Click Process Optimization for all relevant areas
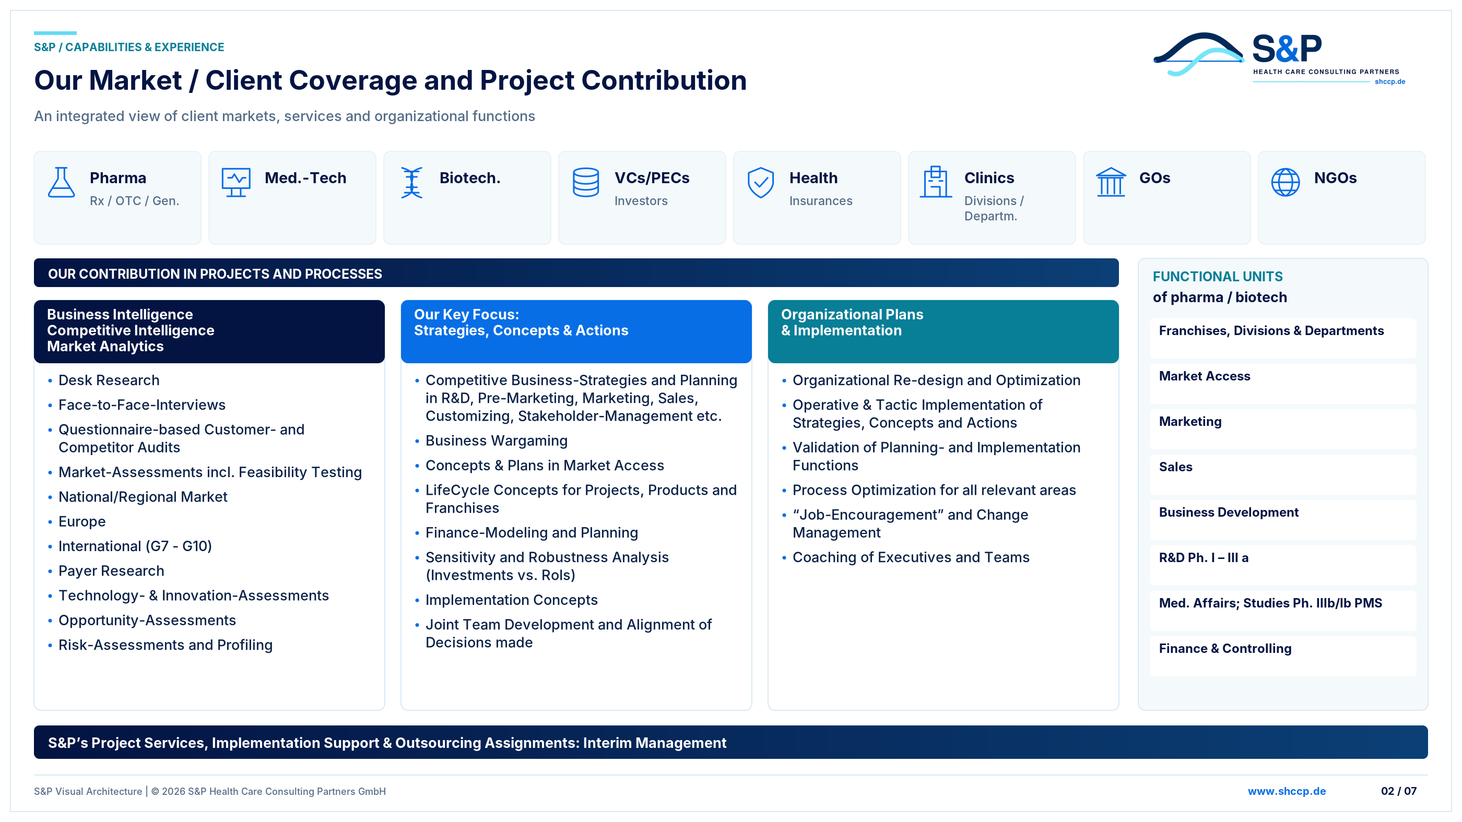 tap(934, 490)
